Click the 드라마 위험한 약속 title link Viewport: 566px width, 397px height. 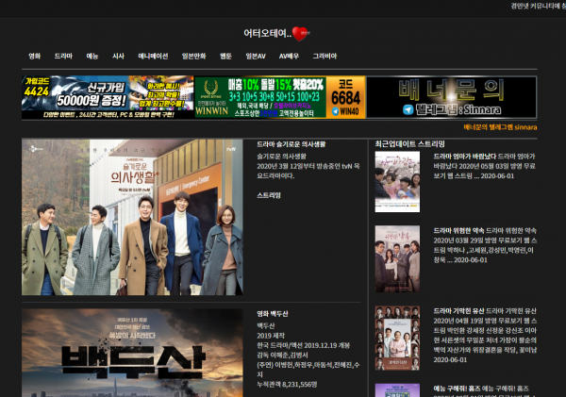[x=458, y=231]
